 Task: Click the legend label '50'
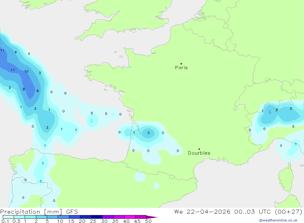pos(148,221)
